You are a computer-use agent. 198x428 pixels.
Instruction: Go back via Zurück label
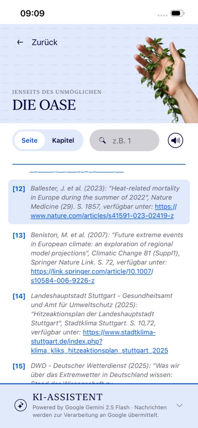pos(45,42)
